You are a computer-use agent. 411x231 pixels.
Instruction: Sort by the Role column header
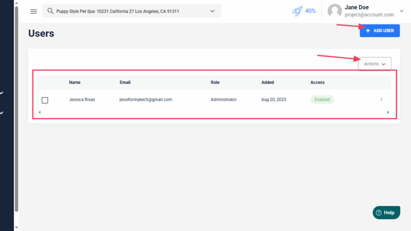coord(215,82)
